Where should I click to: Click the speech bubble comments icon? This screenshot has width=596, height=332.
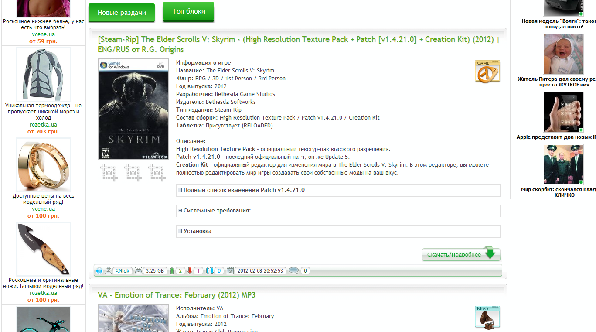click(294, 271)
